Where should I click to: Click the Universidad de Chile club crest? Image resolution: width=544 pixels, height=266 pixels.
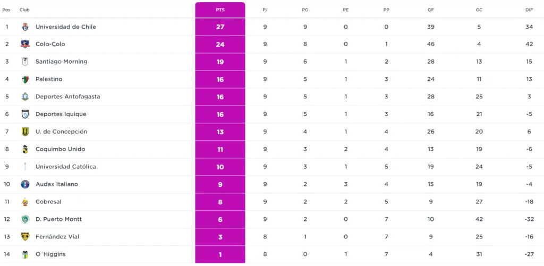pos(25,27)
